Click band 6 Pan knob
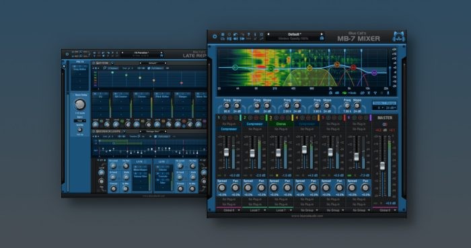 click(x=365, y=188)
